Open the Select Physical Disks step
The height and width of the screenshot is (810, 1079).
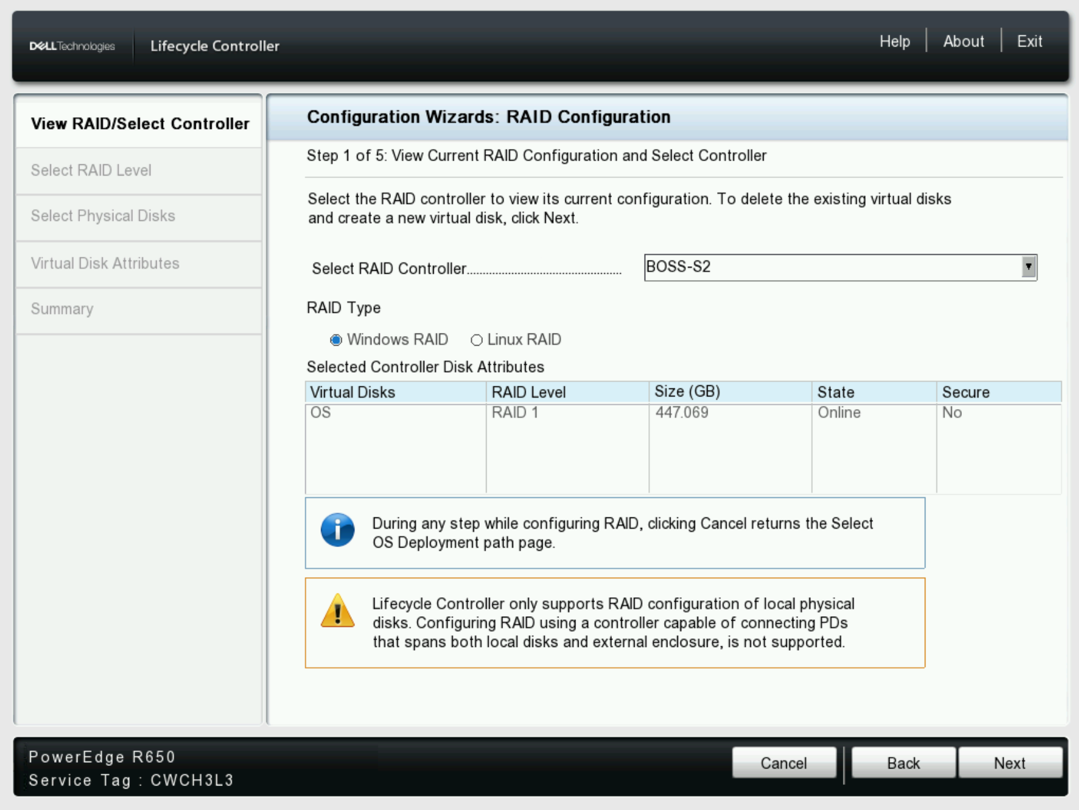coord(103,216)
